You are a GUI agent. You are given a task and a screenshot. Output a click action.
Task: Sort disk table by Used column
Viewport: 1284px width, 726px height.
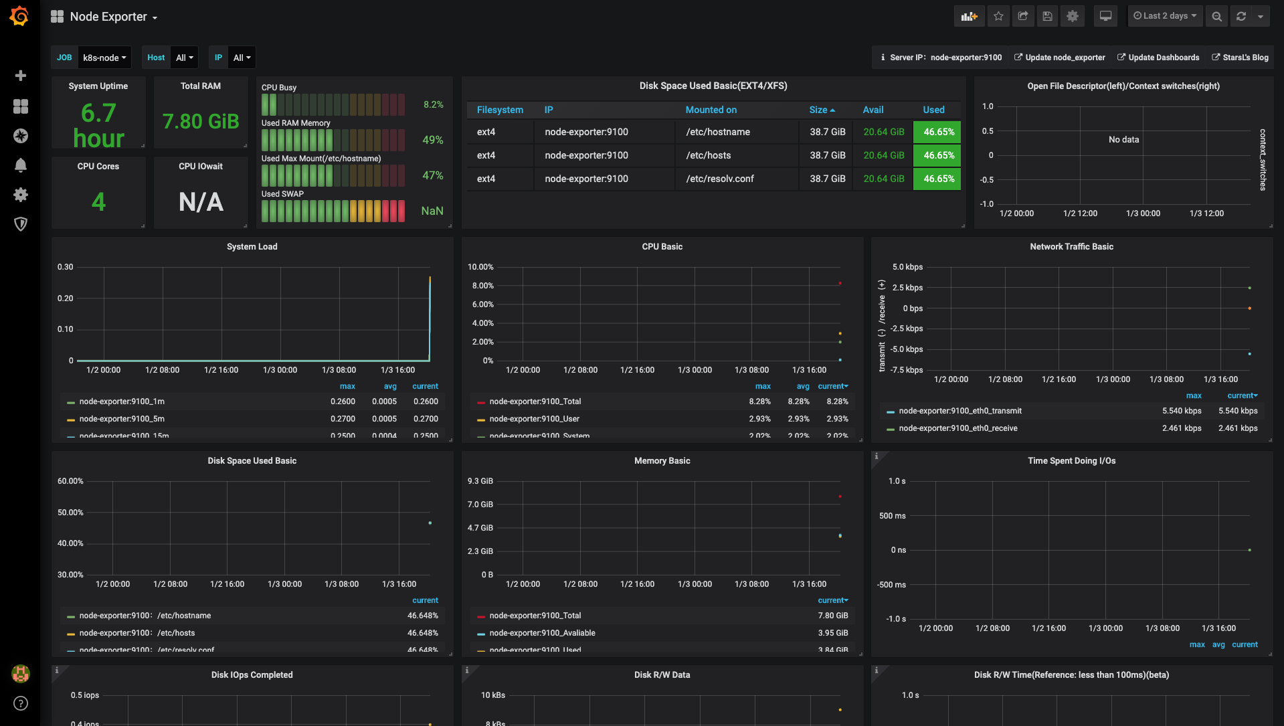(933, 110)
